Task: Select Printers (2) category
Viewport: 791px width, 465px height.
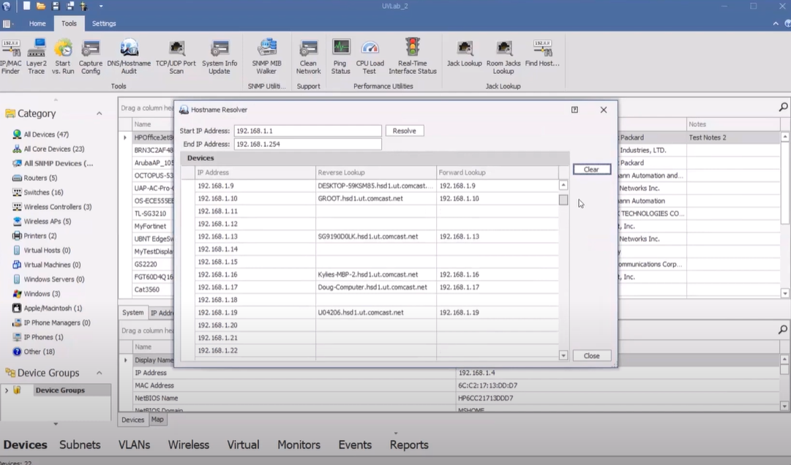Action: [40, 235]
